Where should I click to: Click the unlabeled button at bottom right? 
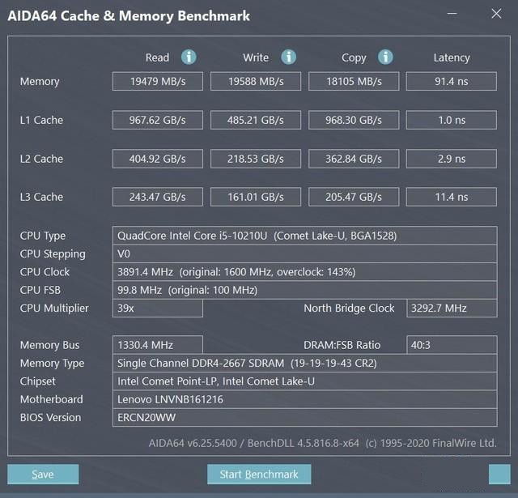(x=499, y=475)
